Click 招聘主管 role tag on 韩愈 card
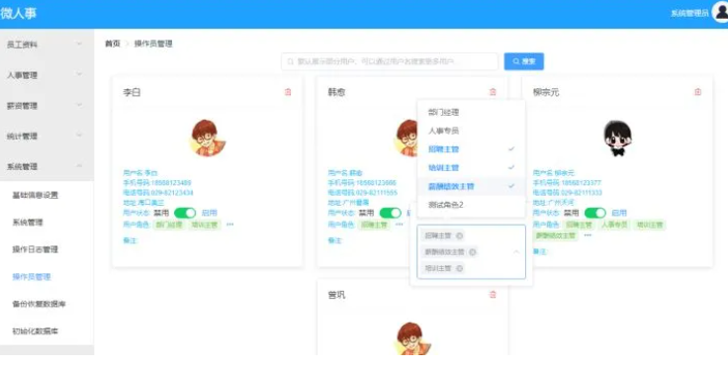Screen dimensions: 728x370 pyautogui.click(x=374, y=225)
